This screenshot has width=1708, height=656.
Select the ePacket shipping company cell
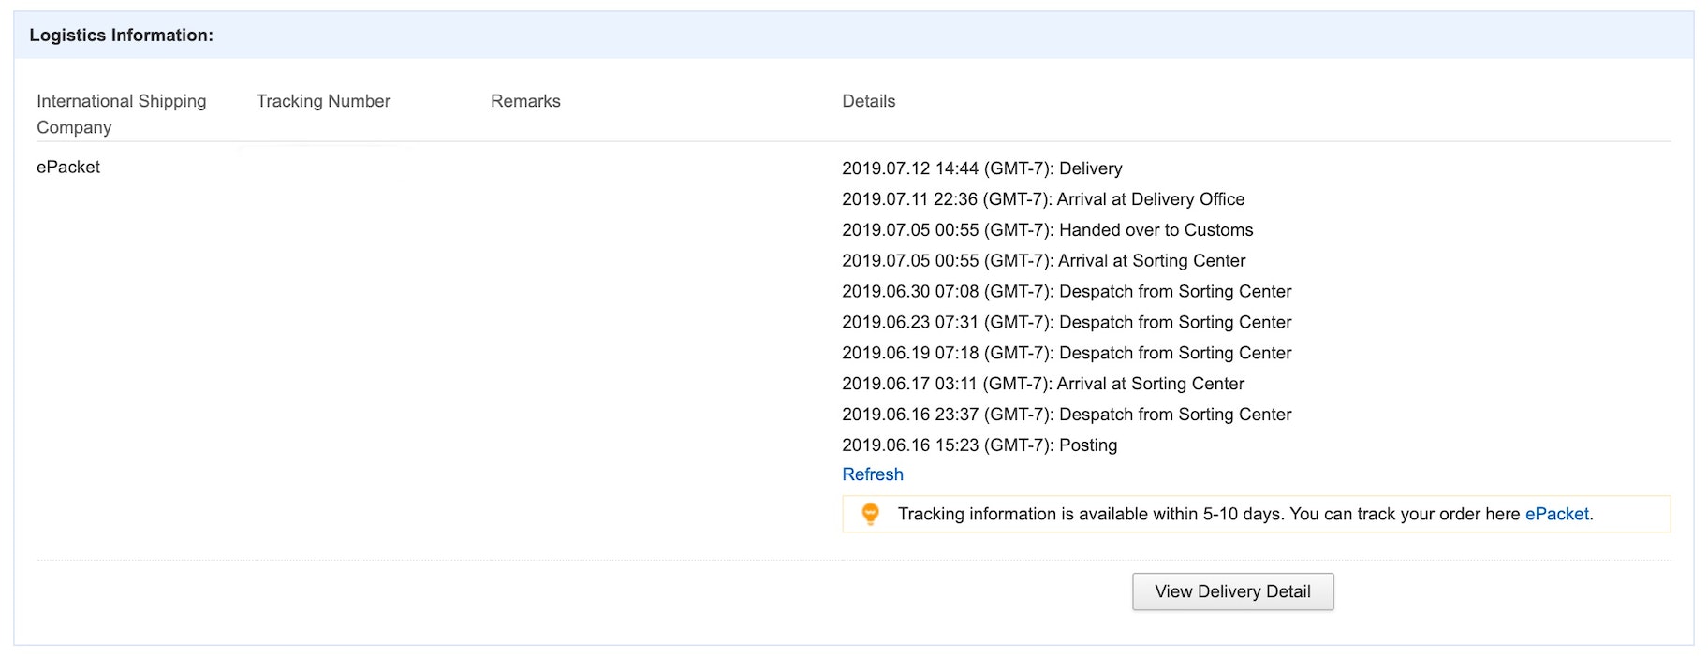(x=68, y=167)
